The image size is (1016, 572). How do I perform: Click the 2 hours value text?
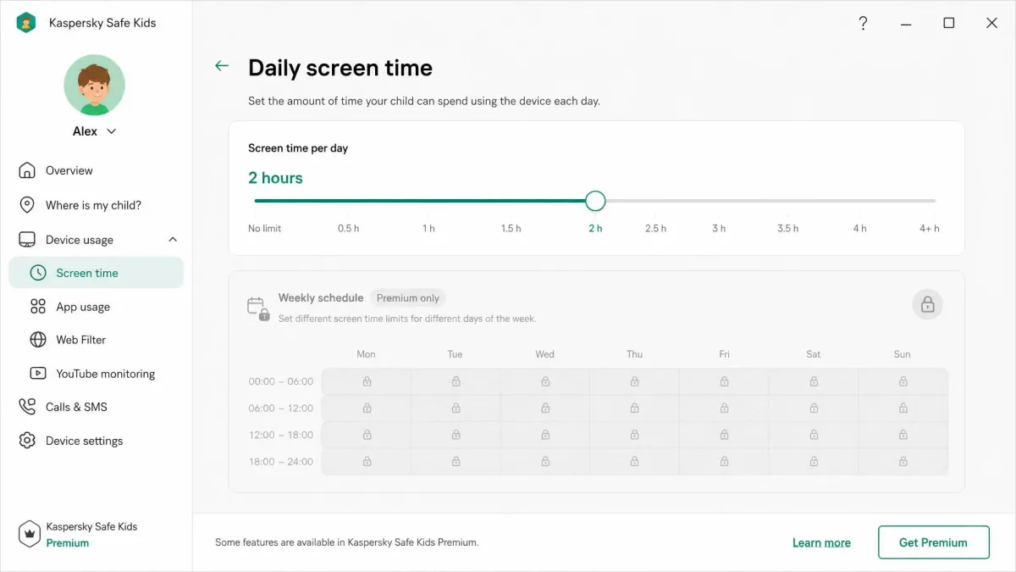coord(275,178)
